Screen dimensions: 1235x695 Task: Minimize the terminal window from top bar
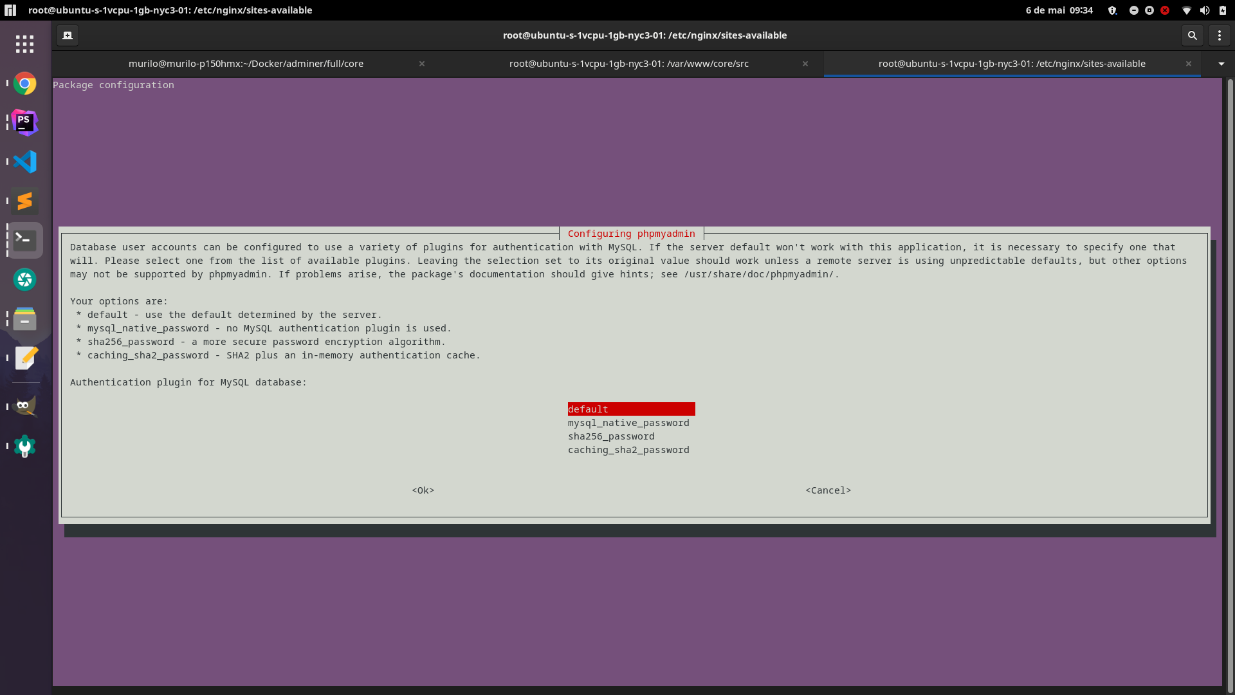pyautogui.click(x=1134, y=10)
